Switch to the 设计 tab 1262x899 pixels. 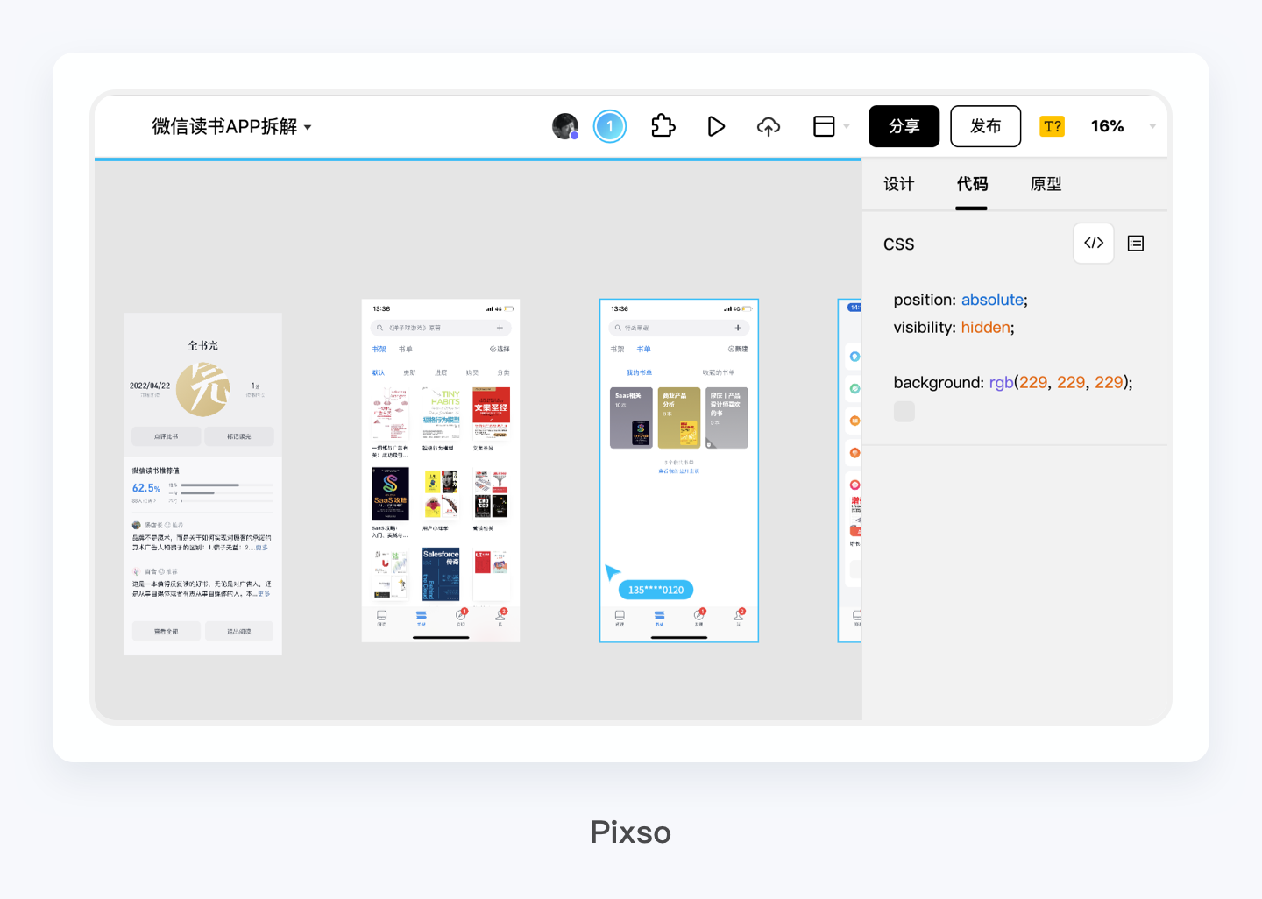[899, 184]
